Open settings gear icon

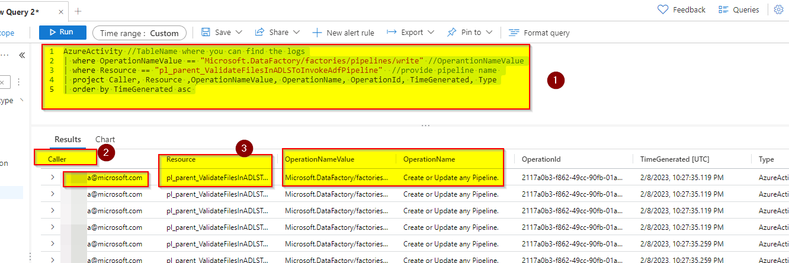pos(779,9)
